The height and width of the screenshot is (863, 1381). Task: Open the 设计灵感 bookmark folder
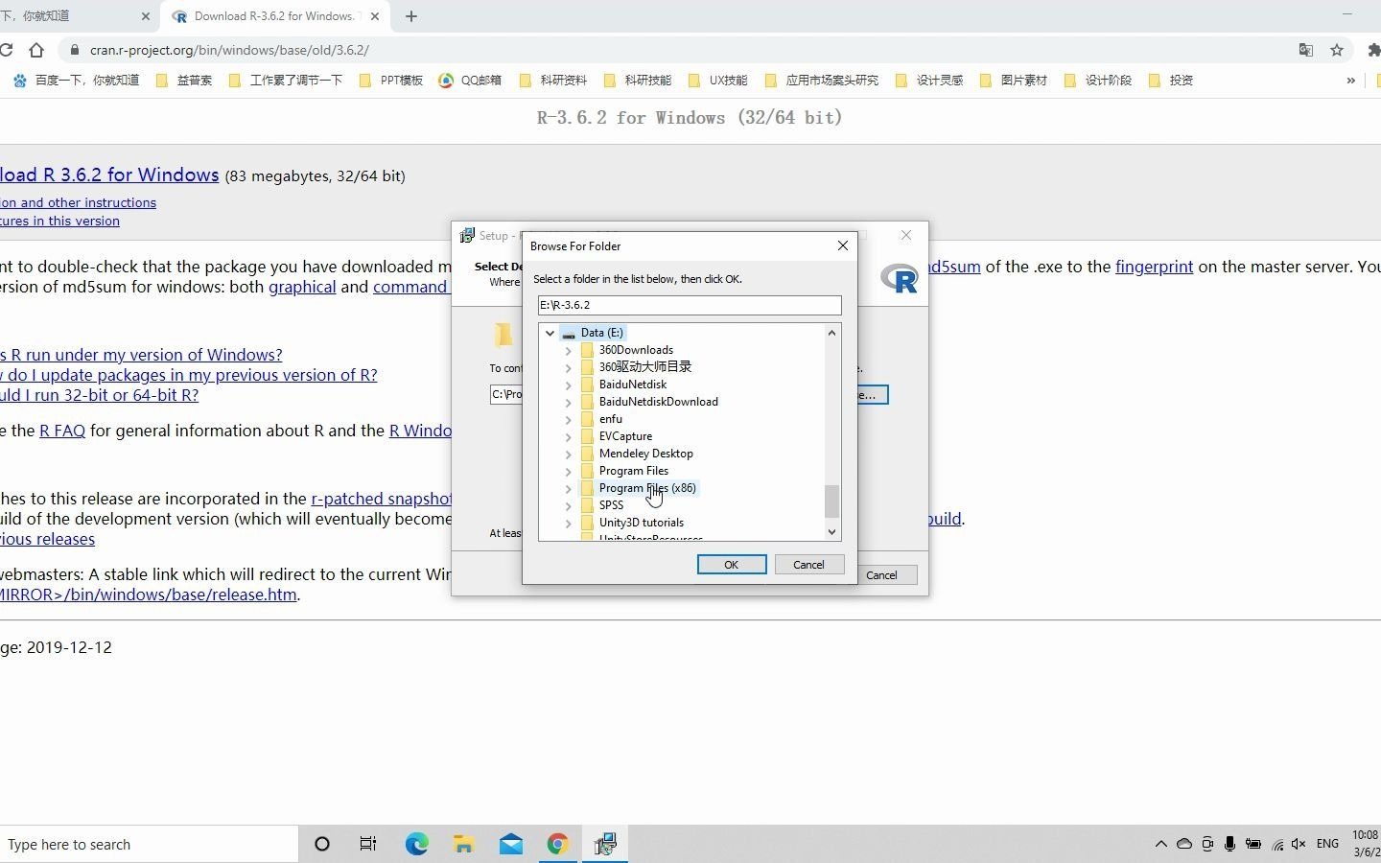(929, 81)
